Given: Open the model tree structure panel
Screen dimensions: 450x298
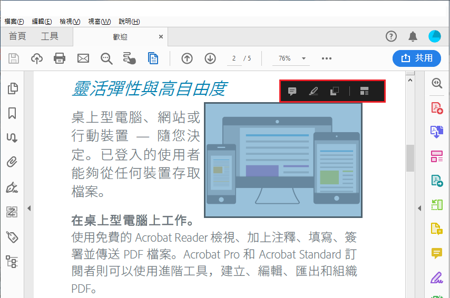Looking at the screenshot, I should 12,262.
